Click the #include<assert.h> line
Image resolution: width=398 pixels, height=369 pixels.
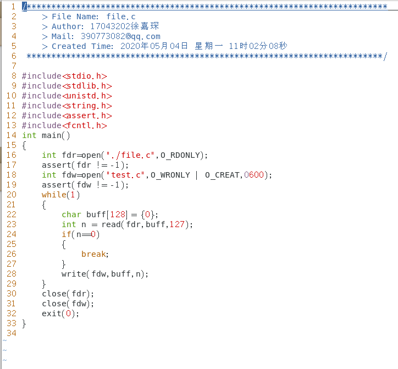pos(67,115)
